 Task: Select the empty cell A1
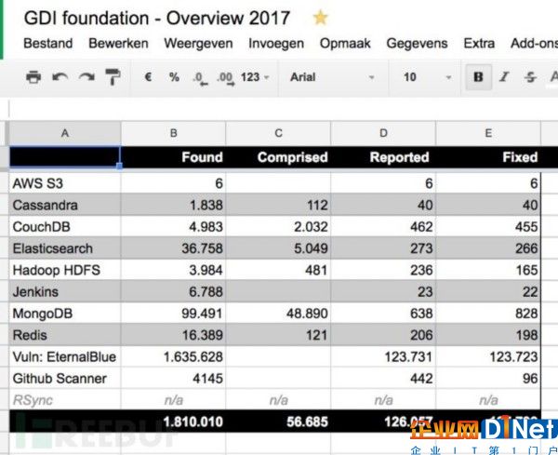[x=65, y=156]
